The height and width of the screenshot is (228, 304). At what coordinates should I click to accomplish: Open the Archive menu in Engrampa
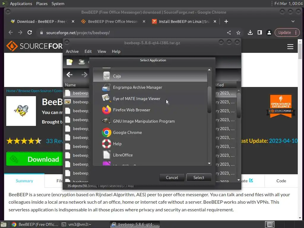72,51
